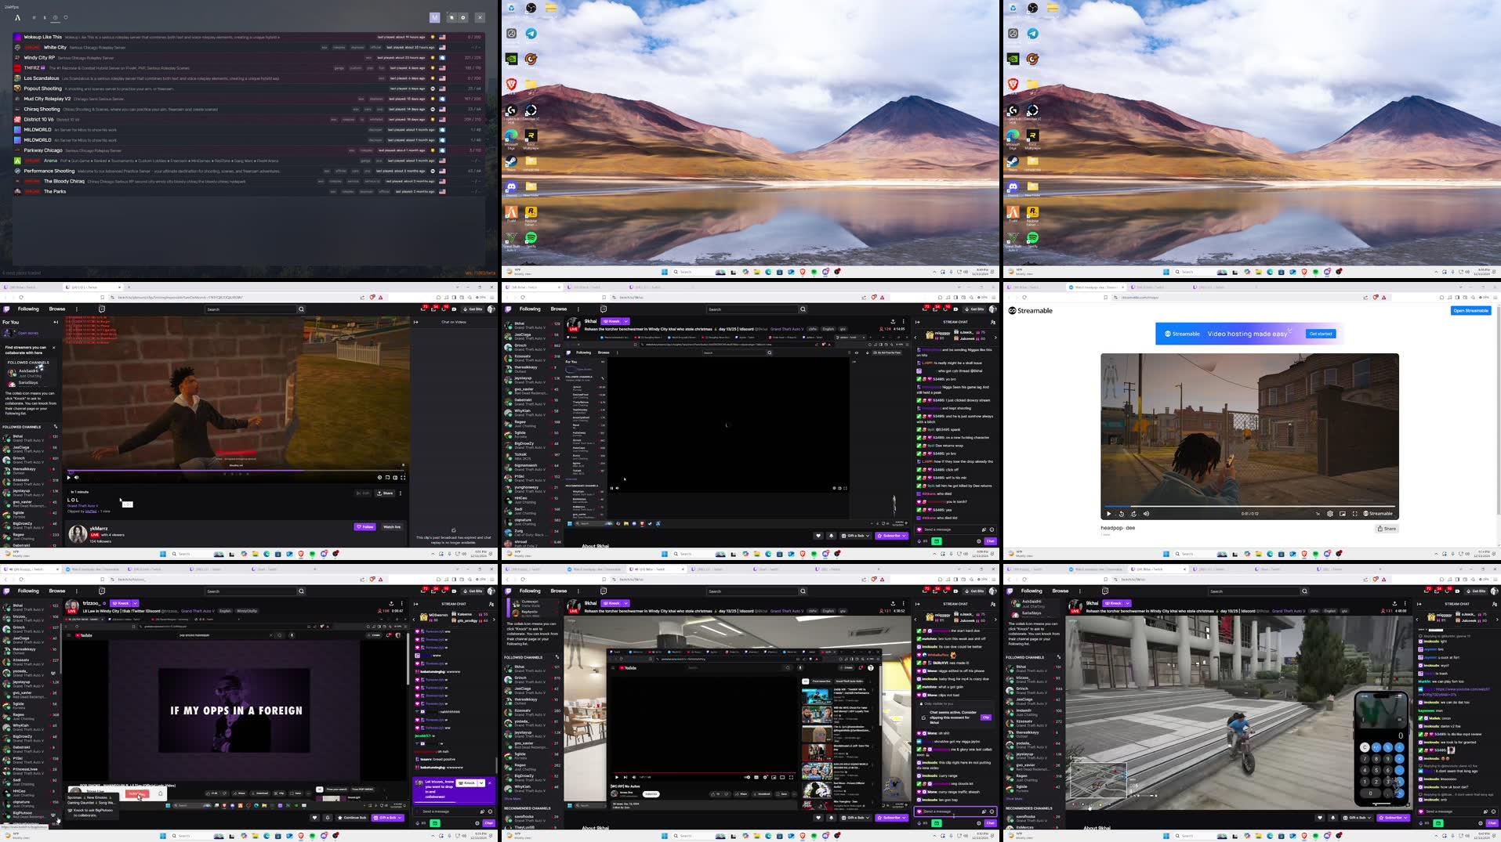
Task: Click FiveM logo in the launcher
Action: [17, 17]
